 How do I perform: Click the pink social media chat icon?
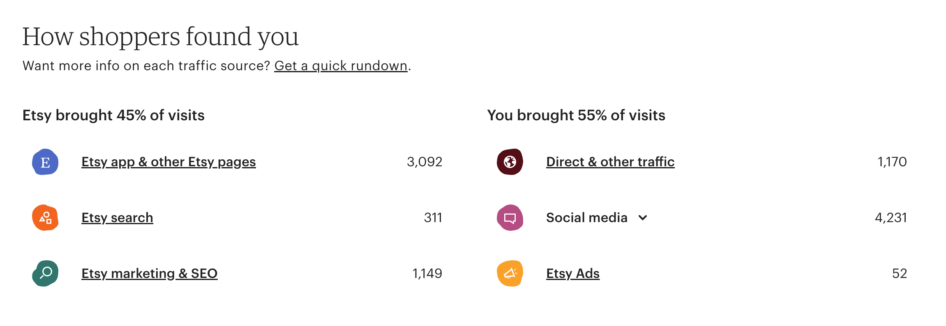[x=510, y=218]
